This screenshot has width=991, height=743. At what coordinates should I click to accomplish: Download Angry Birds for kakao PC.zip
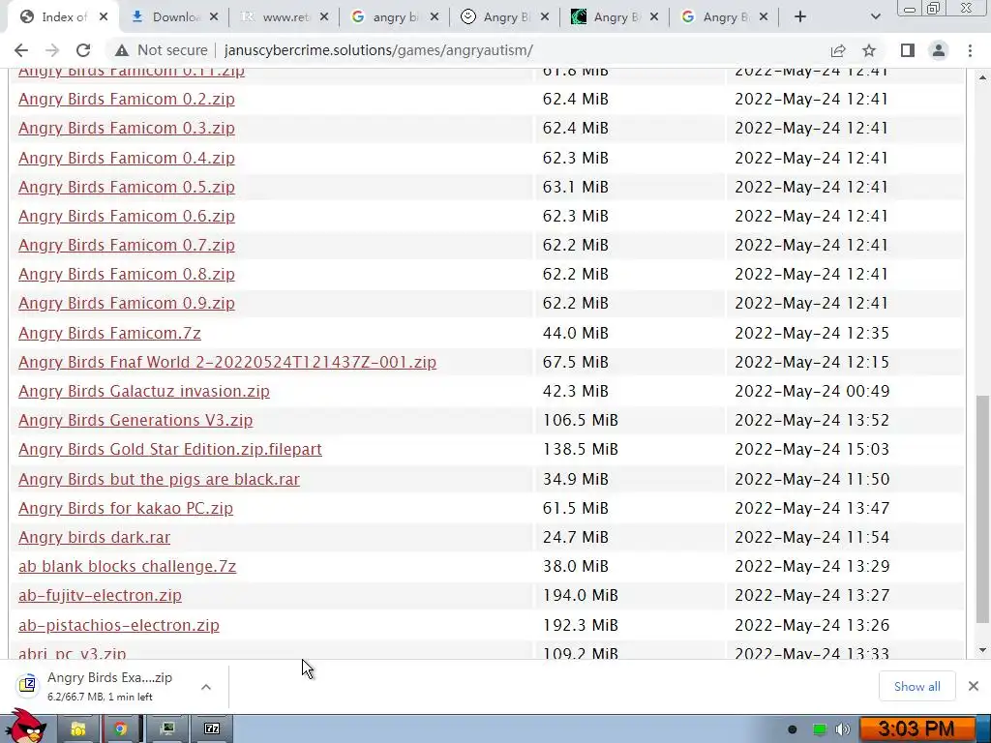click(x=126, y=508)
